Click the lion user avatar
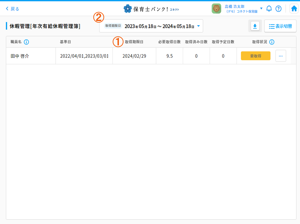The width and height of the screenshot is (300, 224). point(216,9)
